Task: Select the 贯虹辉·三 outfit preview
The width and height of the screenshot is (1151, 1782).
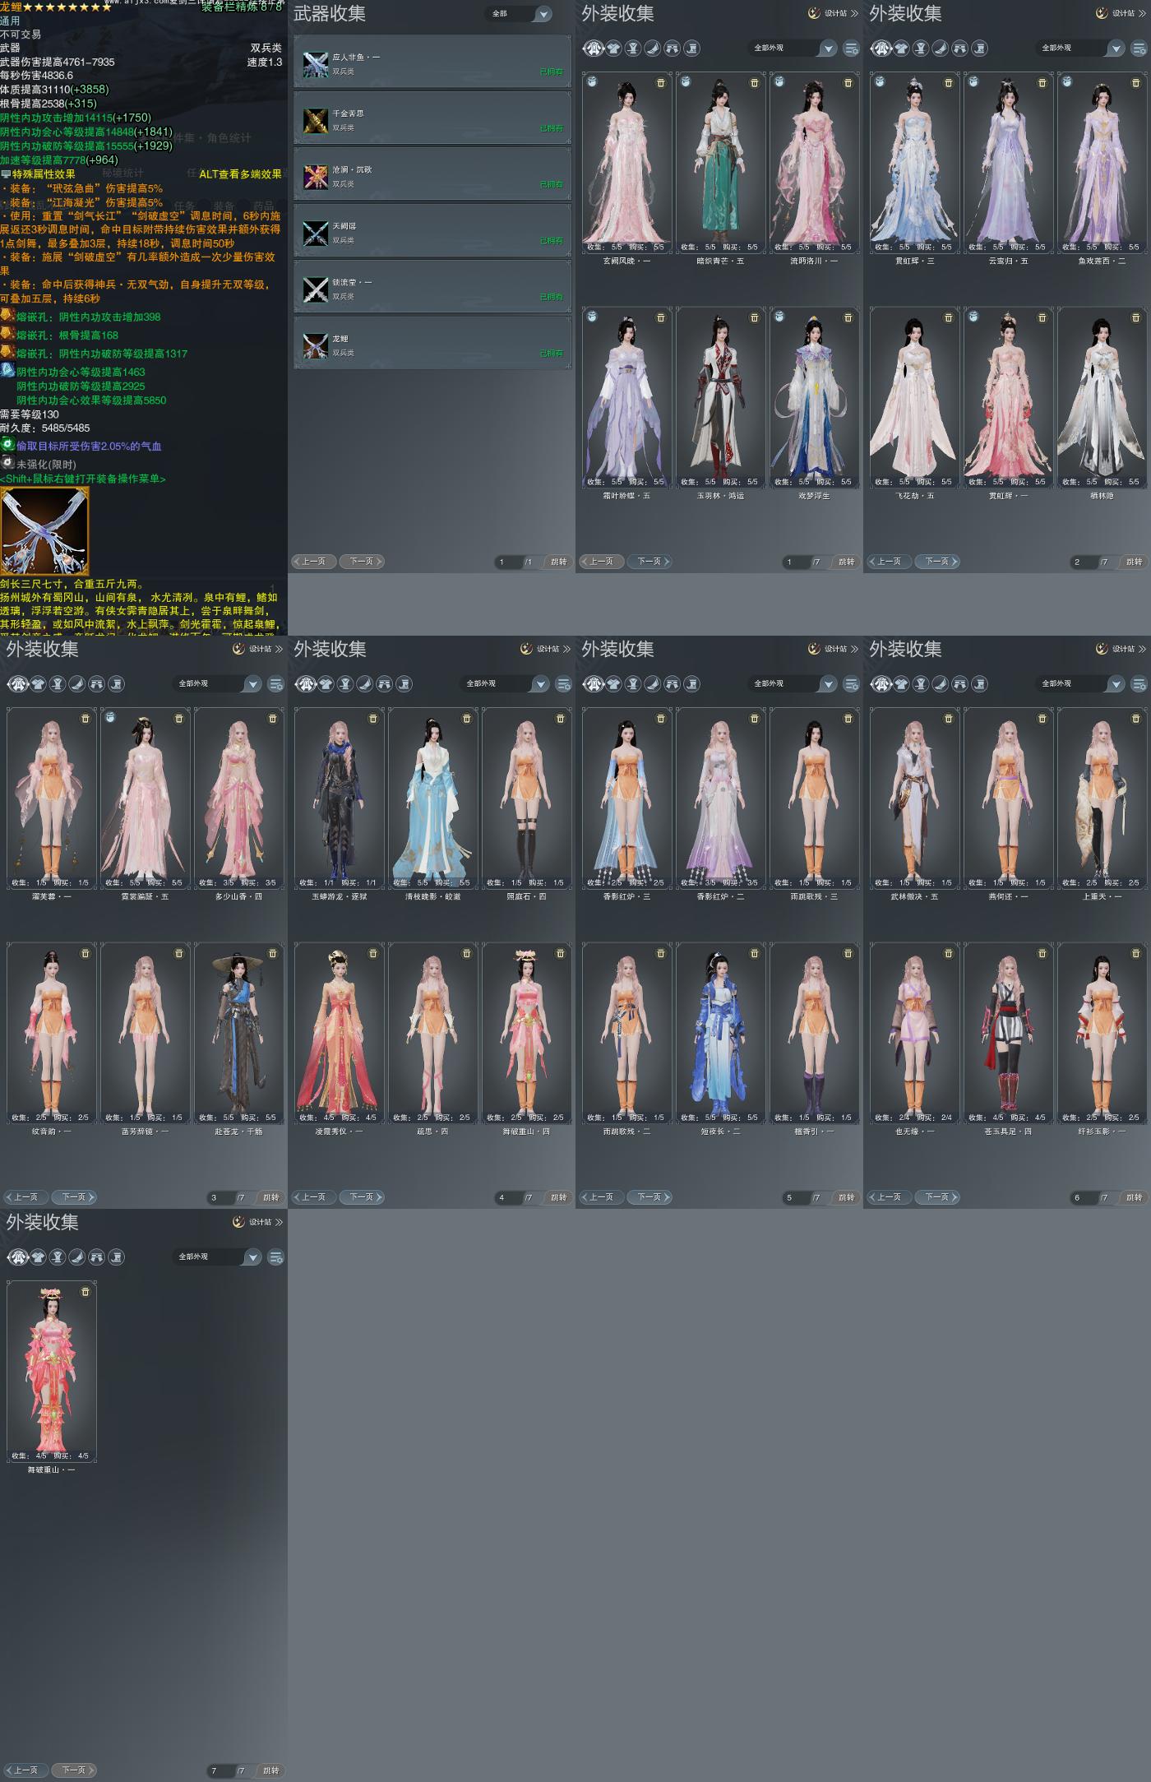Action: click(914, 163)
